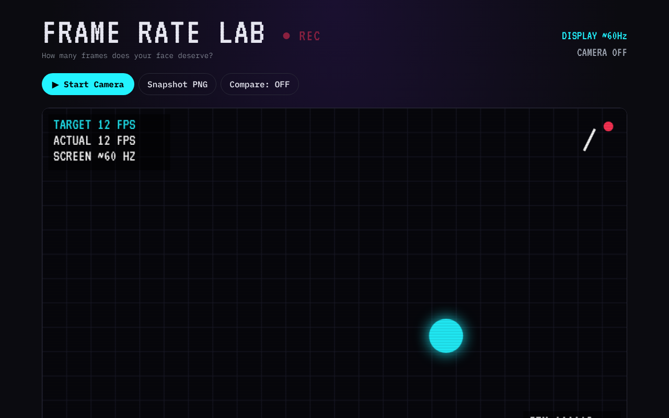Take a snapshot with Snapshot PNG
This screenshot has width=669, height=418.
click(177, 84)
